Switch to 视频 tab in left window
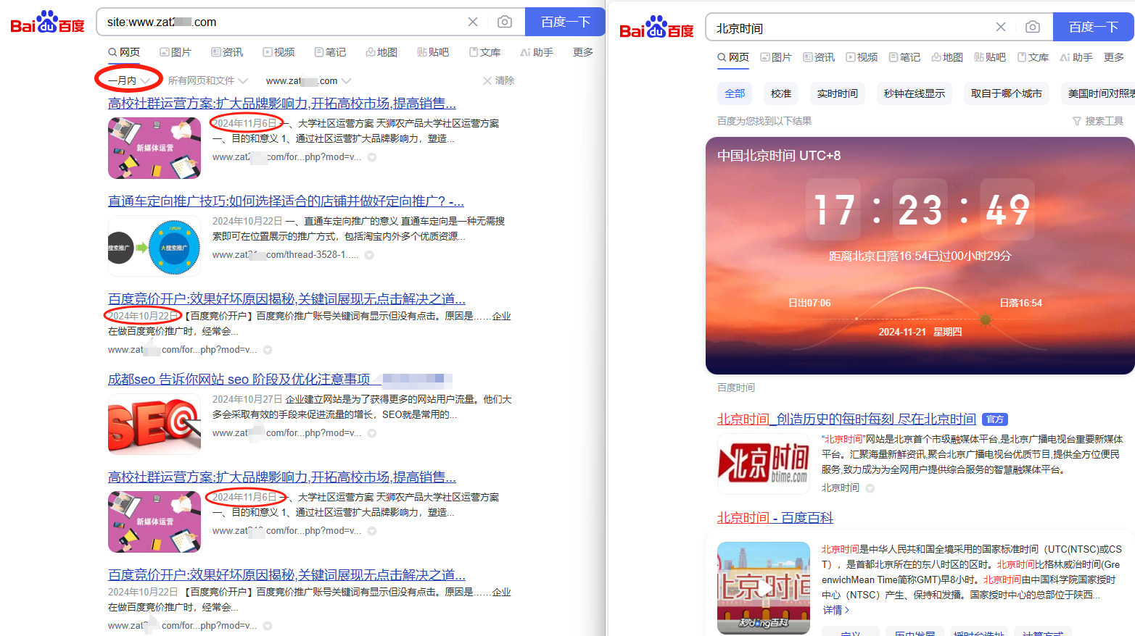This screenshot has width=1135, height=636. click(x=278, y=52)
